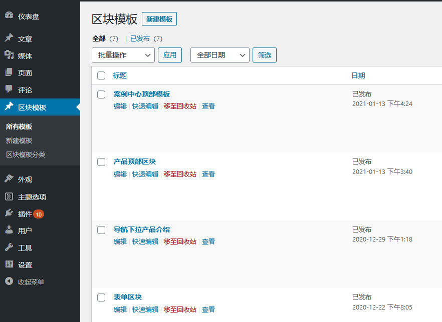Open the 批量操作 bulk actions dropdown
This screenshot has height=322, width=442.
pyautogui.click(x=123, y=55)
